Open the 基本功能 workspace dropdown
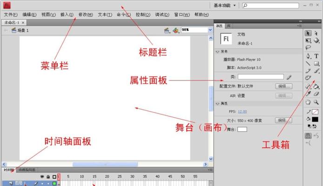This screenshot has height=186, width=323. pyautogui.click(x=224, y=6)
